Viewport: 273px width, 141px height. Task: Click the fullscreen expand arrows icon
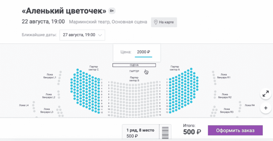266,94
